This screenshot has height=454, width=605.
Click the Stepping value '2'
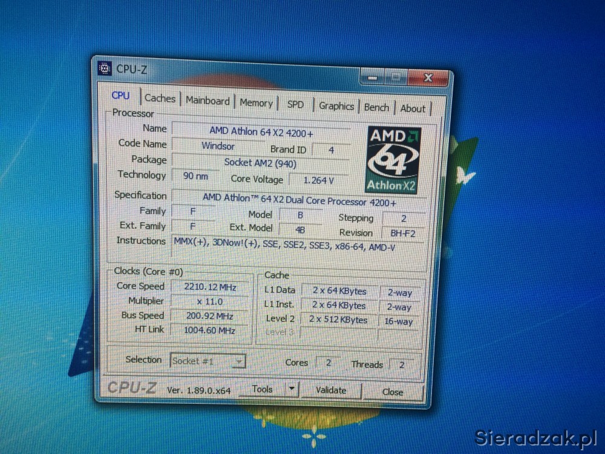pos(404,219)
